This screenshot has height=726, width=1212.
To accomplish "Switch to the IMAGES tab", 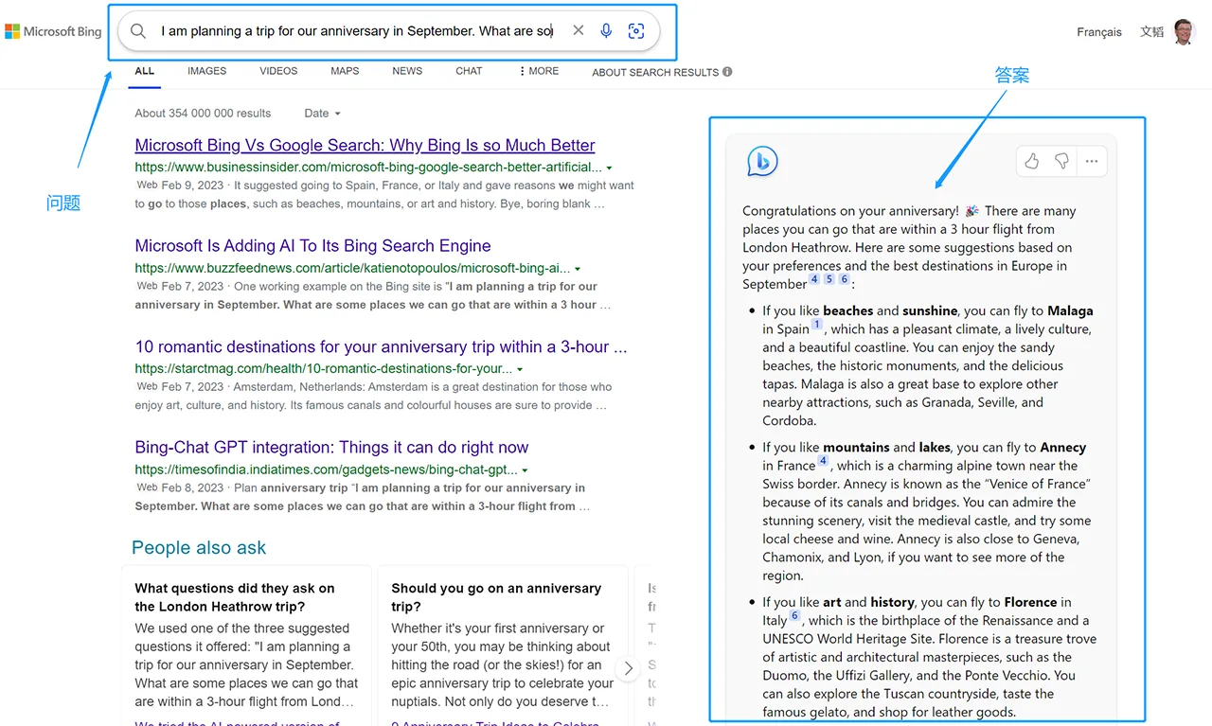I will pyautogui.click(x=206, y=71).
